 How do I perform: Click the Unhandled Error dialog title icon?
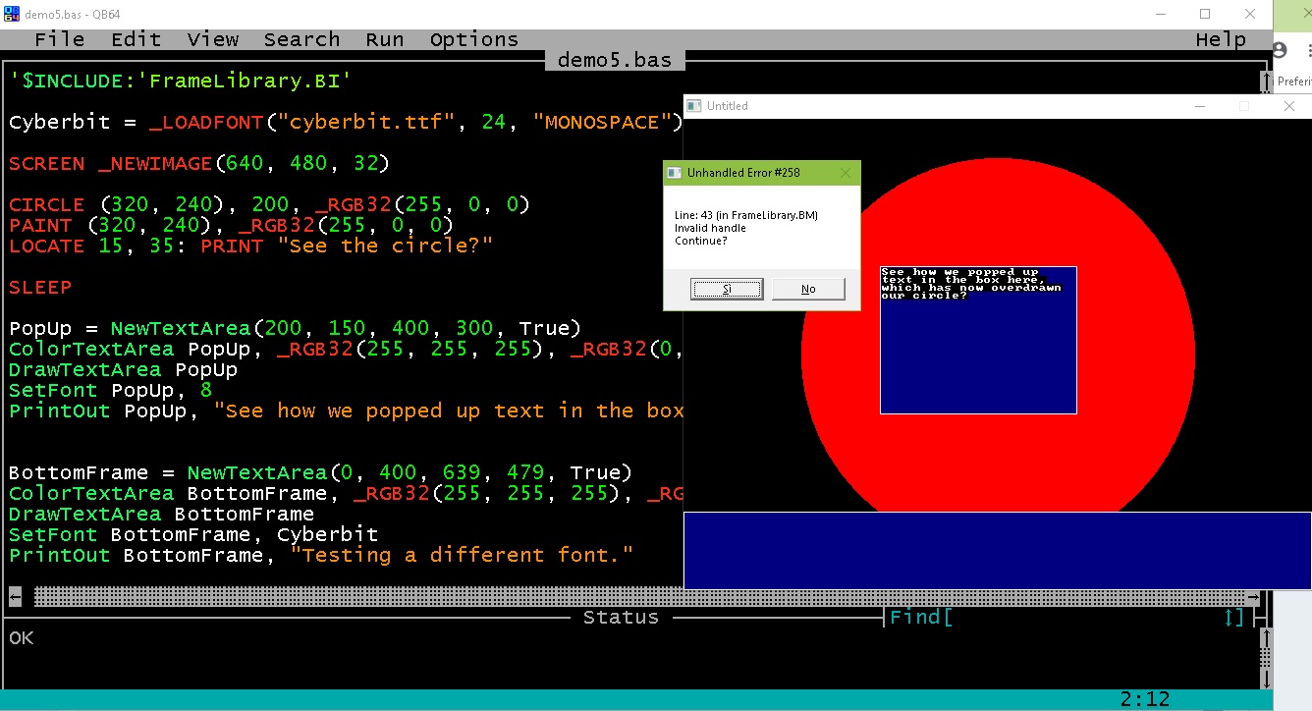click(675, 173)
